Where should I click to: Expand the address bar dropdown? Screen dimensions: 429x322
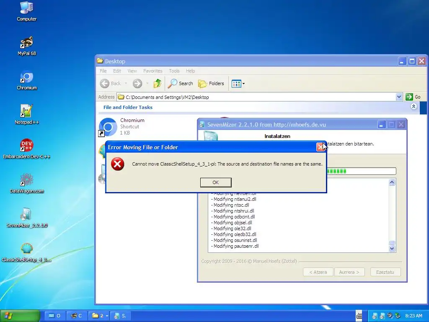pos(399,97)
